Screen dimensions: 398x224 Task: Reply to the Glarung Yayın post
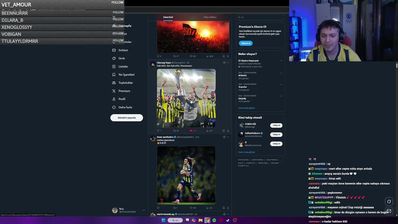(158, 131)
